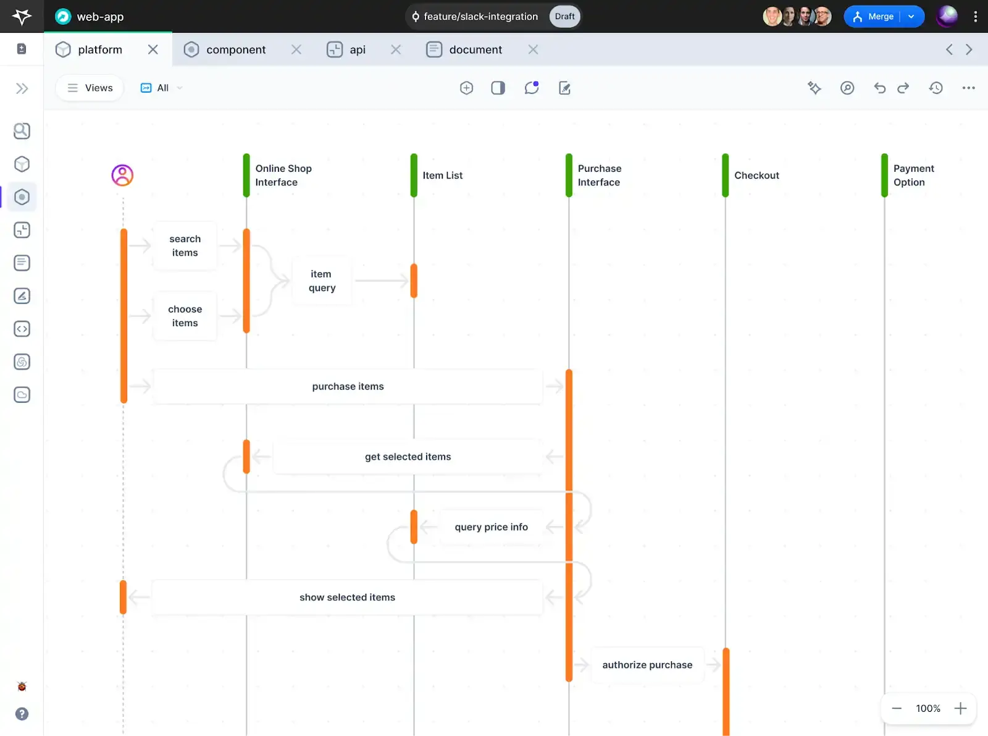Viewport: 988px width, 736px height.
Task: Expand the left sidebar with double chevron
Action: tap(22, 88)
